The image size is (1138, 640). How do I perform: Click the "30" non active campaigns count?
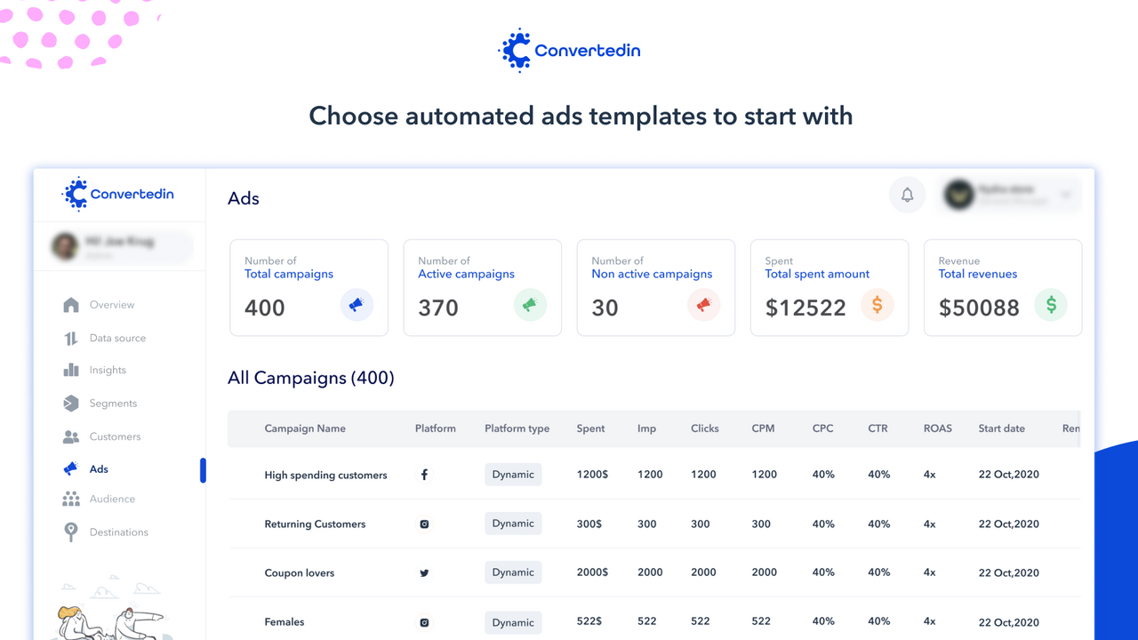click(605, 308)
